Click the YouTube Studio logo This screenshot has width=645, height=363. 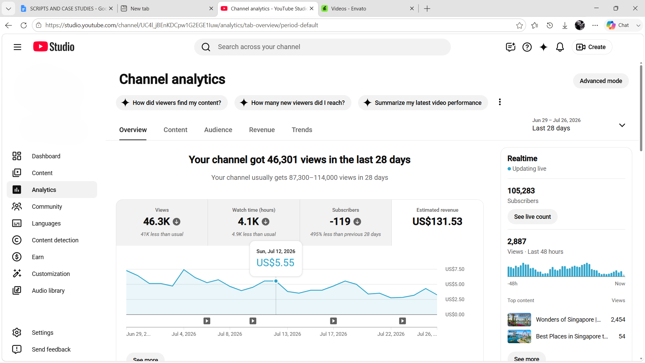click(x=54, y=47)
